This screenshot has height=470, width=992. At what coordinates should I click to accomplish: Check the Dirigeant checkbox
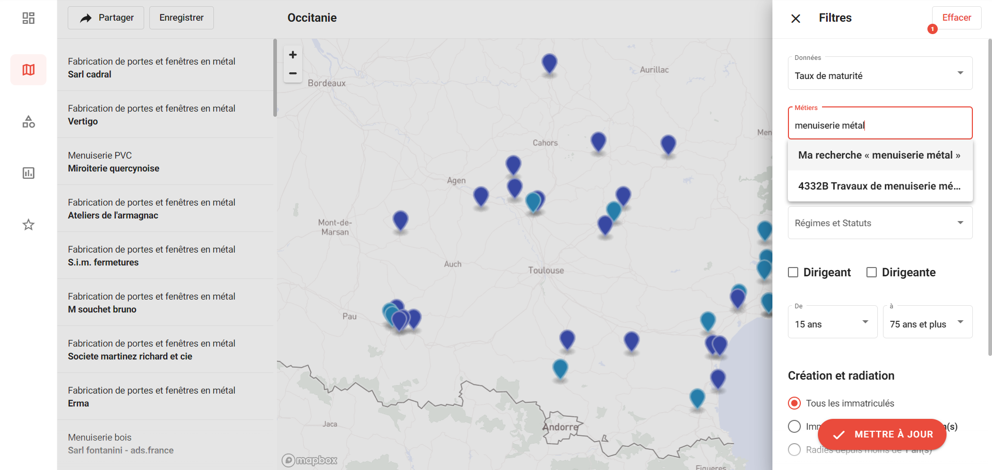[x=793, y=272]
